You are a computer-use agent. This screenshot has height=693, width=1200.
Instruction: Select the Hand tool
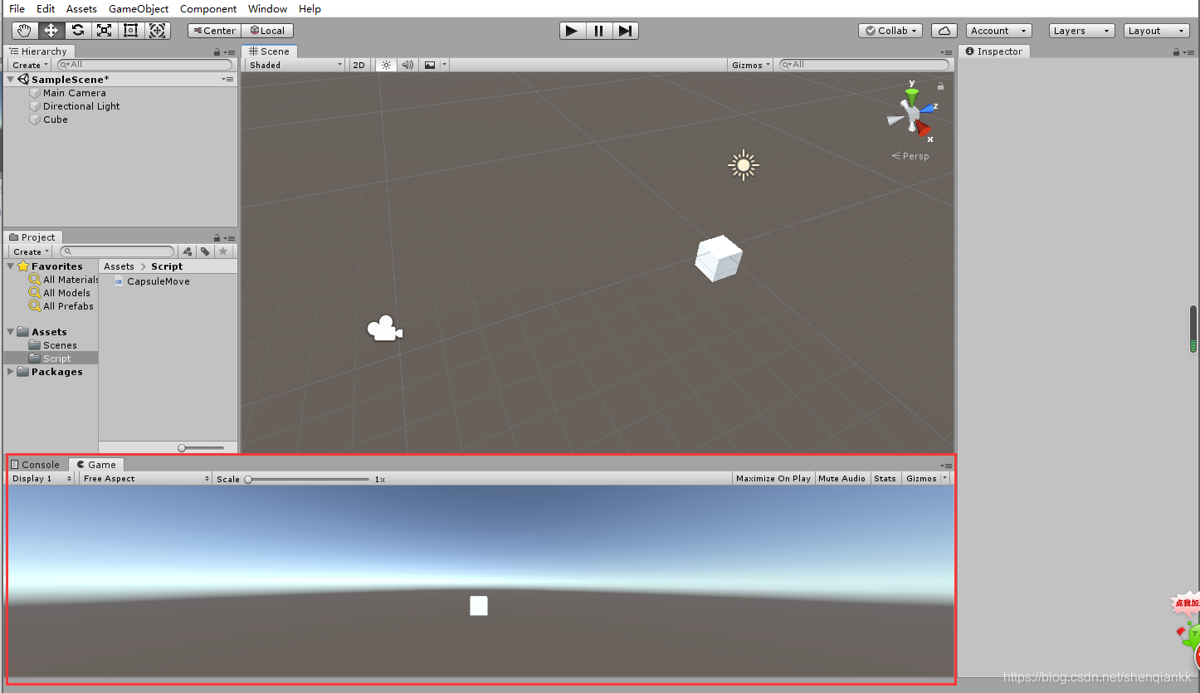pos(24,31)
